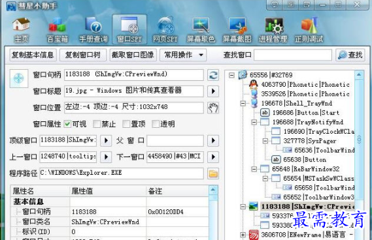Click the 程序路径 text field
This screenshot has height=240, width=372.
pyautogui.click(x=122, y=173)
